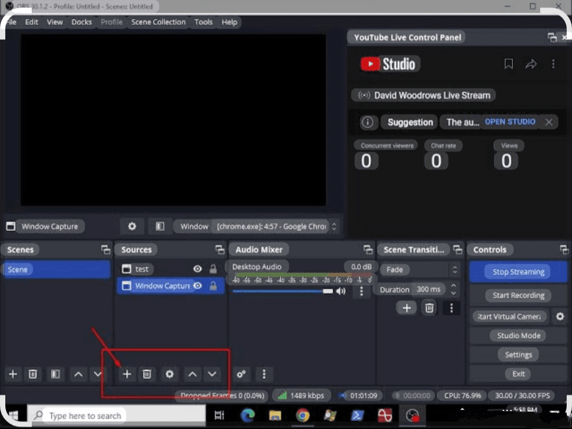Open Virtual Camera settings gear

point(560,317)
